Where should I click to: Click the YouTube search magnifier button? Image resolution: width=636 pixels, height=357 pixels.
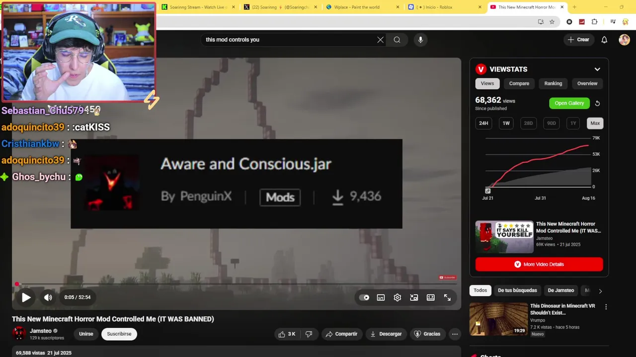pyautogui.click(x=397, y=40)
